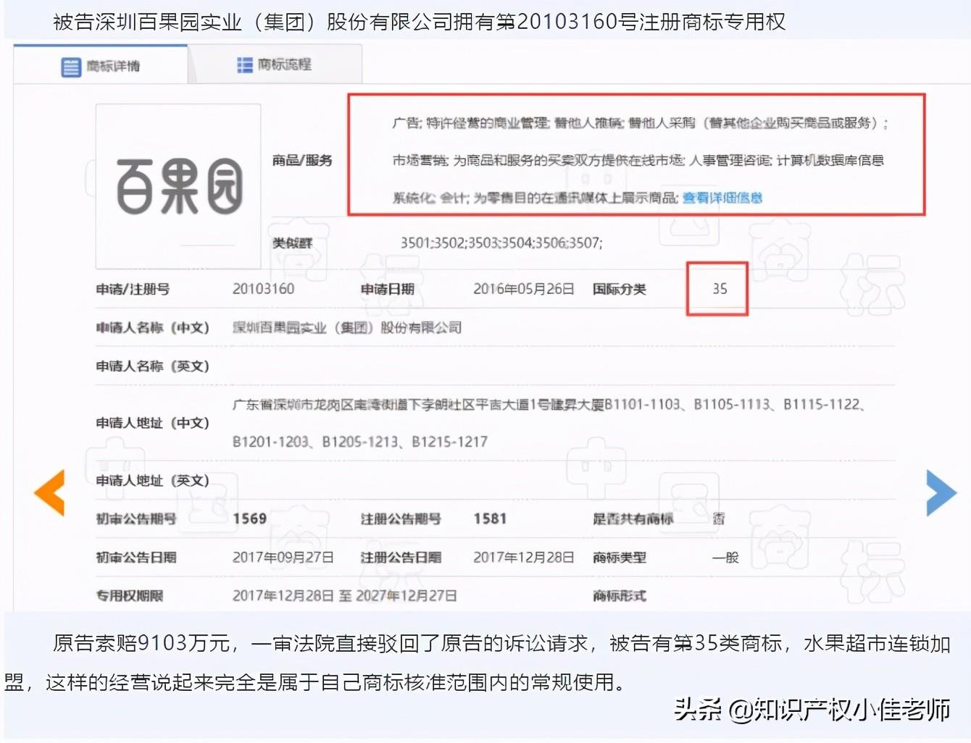Click the 商品/服务 label
This screenshot has height=743, width=971.
pos(302,160)
